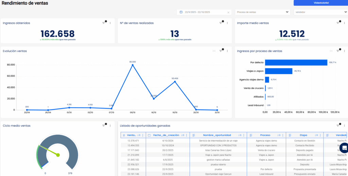Click the 80.000 data point on 09/10
Viewport: 348px width, 176px height.
[133, 65]
